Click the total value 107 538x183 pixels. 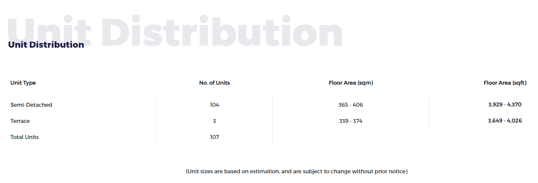pos(214,137)
